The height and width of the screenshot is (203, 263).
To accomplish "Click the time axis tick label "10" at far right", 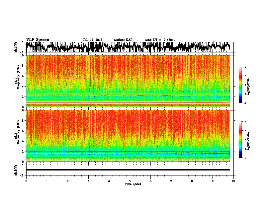I will (x=233, y=181).
